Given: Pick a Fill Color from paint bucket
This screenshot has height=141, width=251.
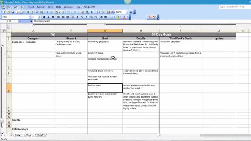Looking at the screenshot, I should pyautogui.click(x=118, y=17).
